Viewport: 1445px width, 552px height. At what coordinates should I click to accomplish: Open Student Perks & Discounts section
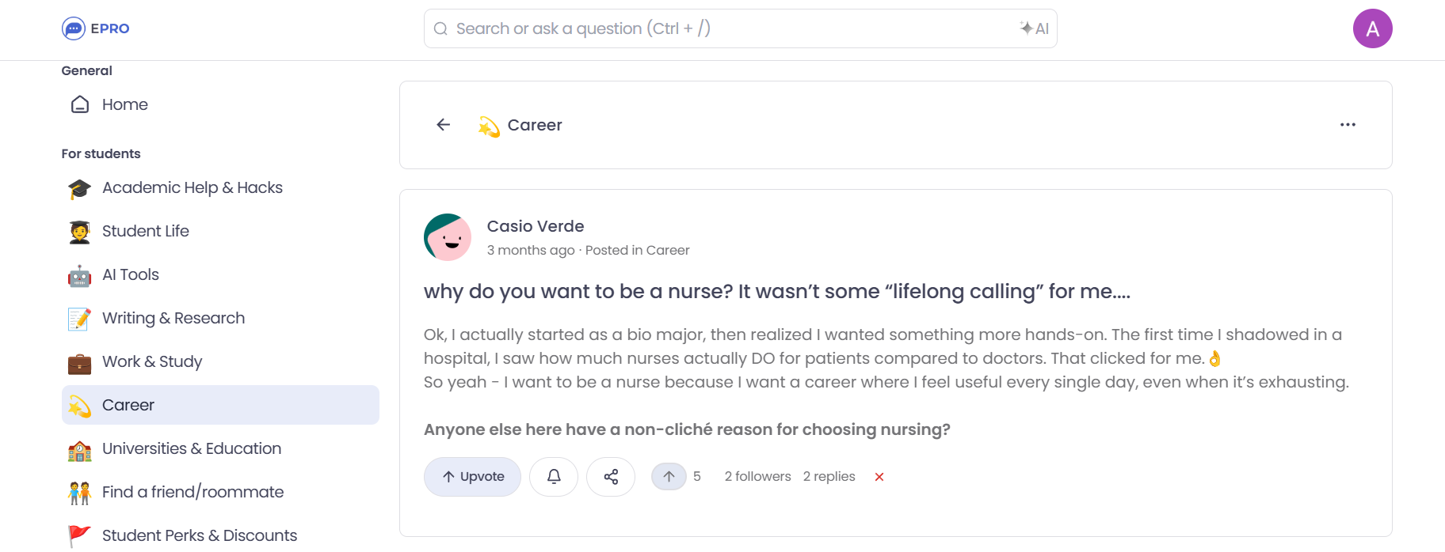tap(199, 535)
